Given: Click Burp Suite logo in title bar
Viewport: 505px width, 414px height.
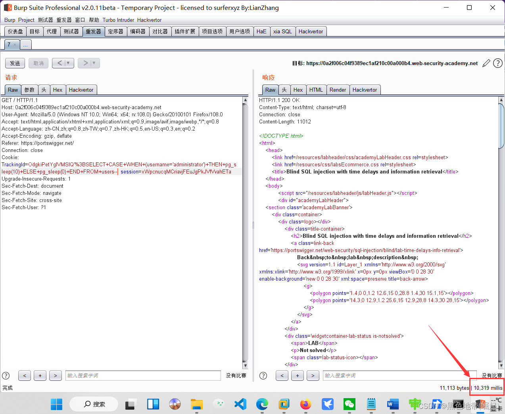Looking at the screenshot, I should point(8,8).
